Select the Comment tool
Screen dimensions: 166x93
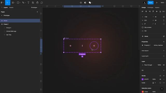click(42, 3)
